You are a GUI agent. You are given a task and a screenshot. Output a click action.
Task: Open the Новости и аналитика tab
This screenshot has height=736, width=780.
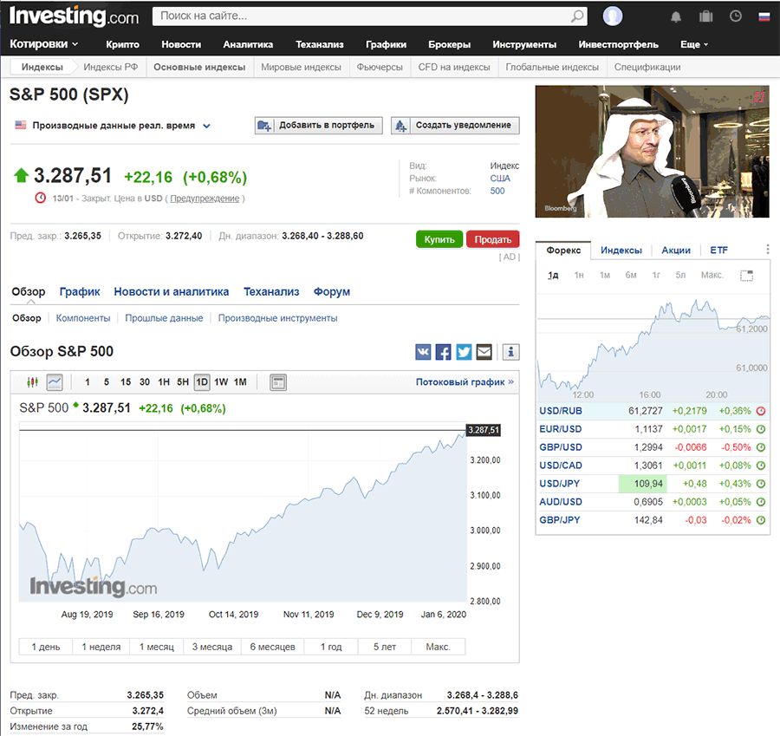pos(171,291)
